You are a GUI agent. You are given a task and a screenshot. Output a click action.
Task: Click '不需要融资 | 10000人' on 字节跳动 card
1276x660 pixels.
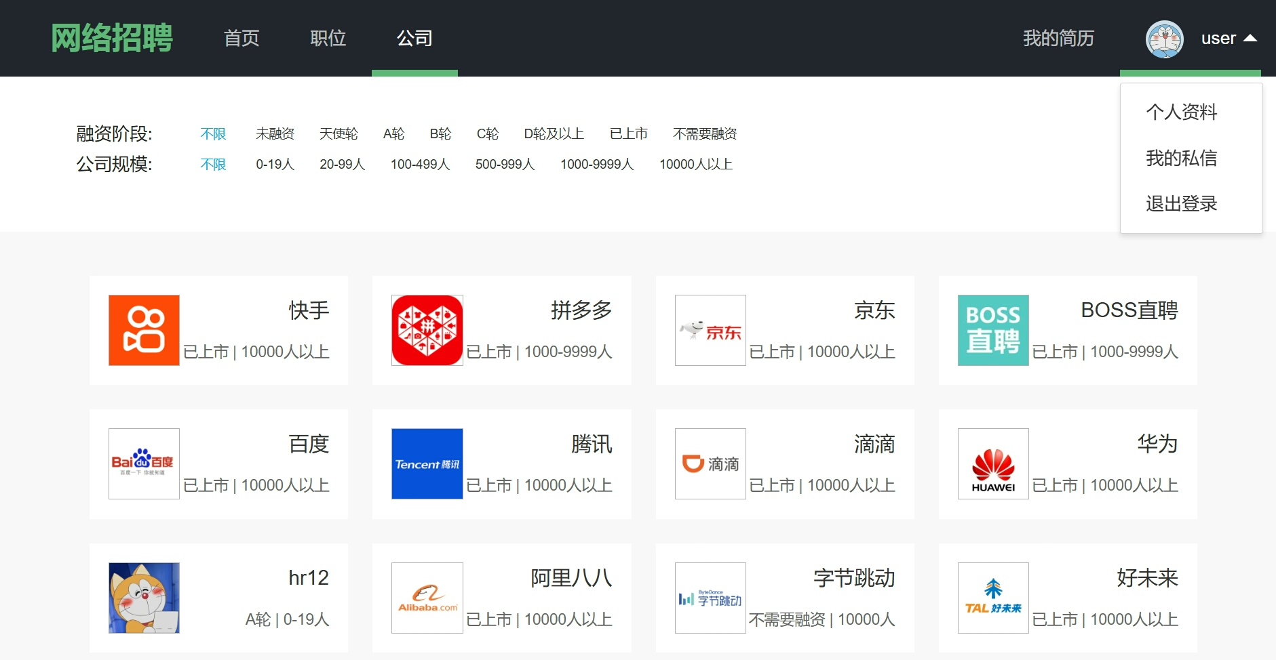(x=822, y=619)
